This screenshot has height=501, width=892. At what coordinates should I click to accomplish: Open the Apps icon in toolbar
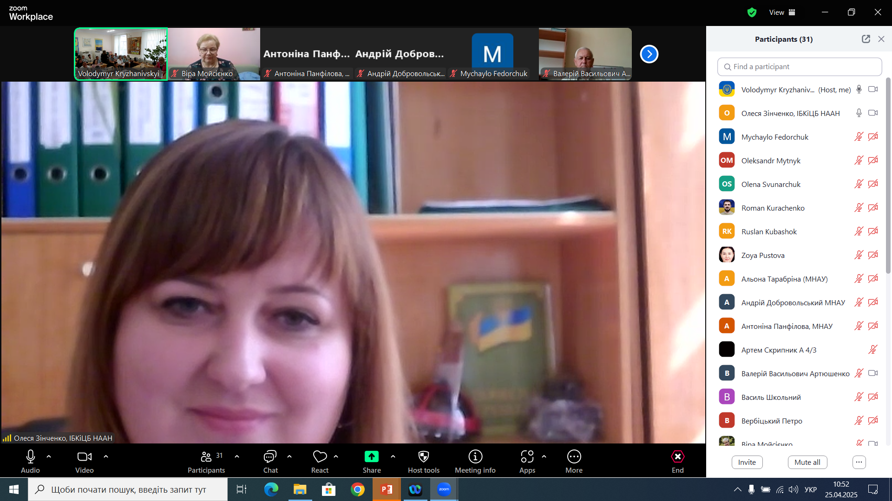[527, 457]
